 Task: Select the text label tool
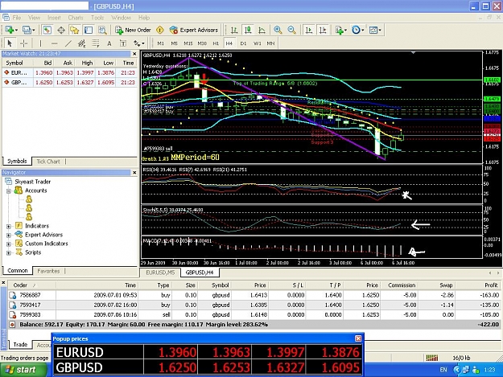click(109, 43)
